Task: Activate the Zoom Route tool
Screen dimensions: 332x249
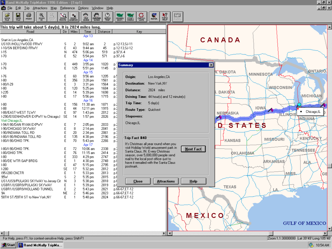Action: [x=63, y=16]
